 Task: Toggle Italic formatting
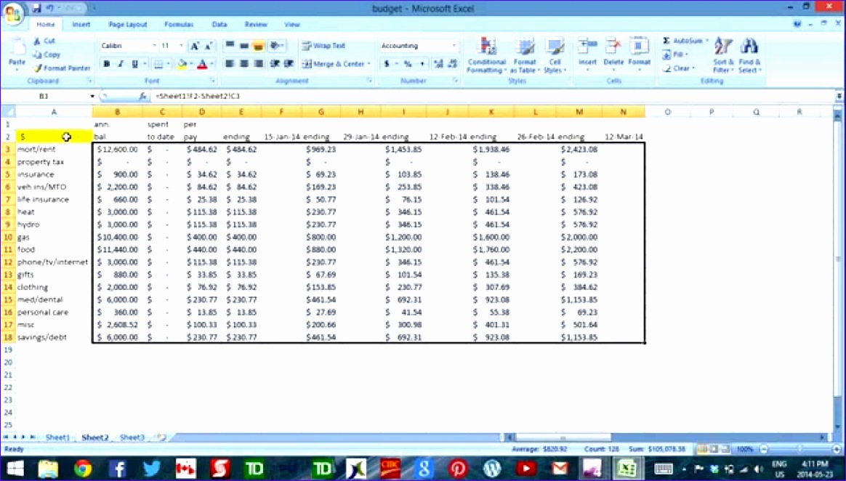(x=121, y=64)
